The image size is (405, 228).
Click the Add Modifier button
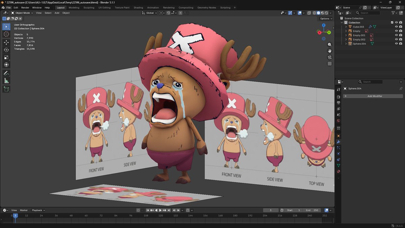pos(372,96)
